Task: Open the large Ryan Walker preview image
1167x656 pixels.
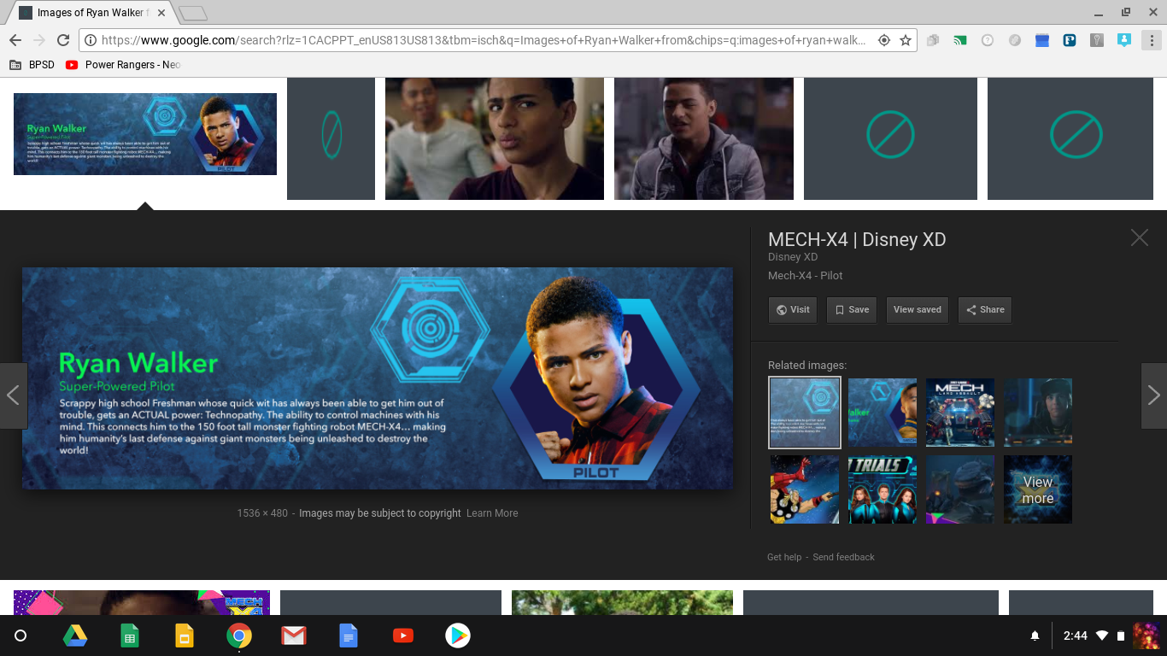Action: [x=378, y=378]
